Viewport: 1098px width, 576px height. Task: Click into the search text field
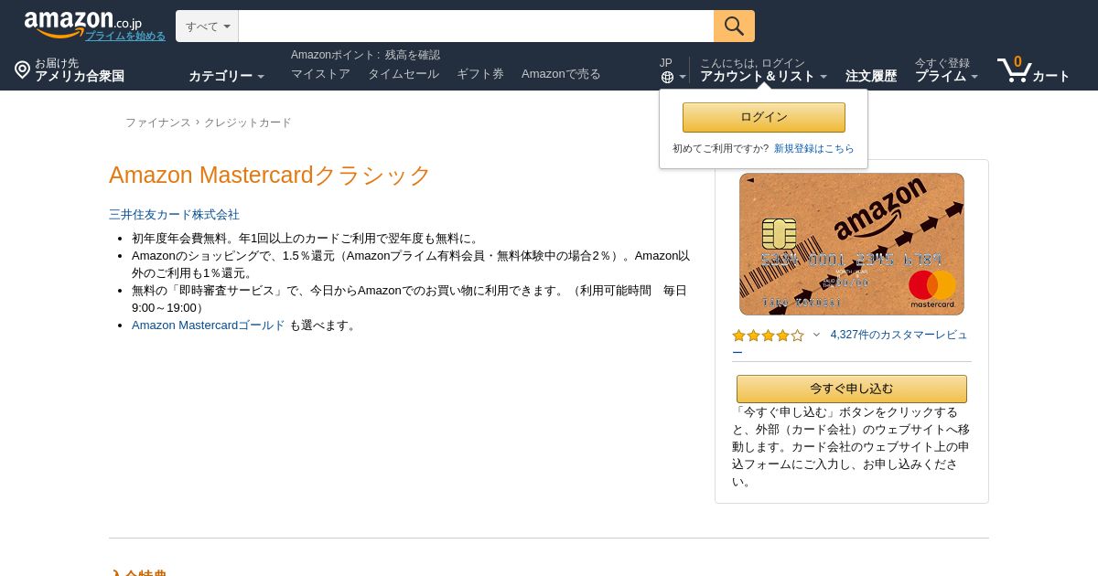tap(476, 26)
